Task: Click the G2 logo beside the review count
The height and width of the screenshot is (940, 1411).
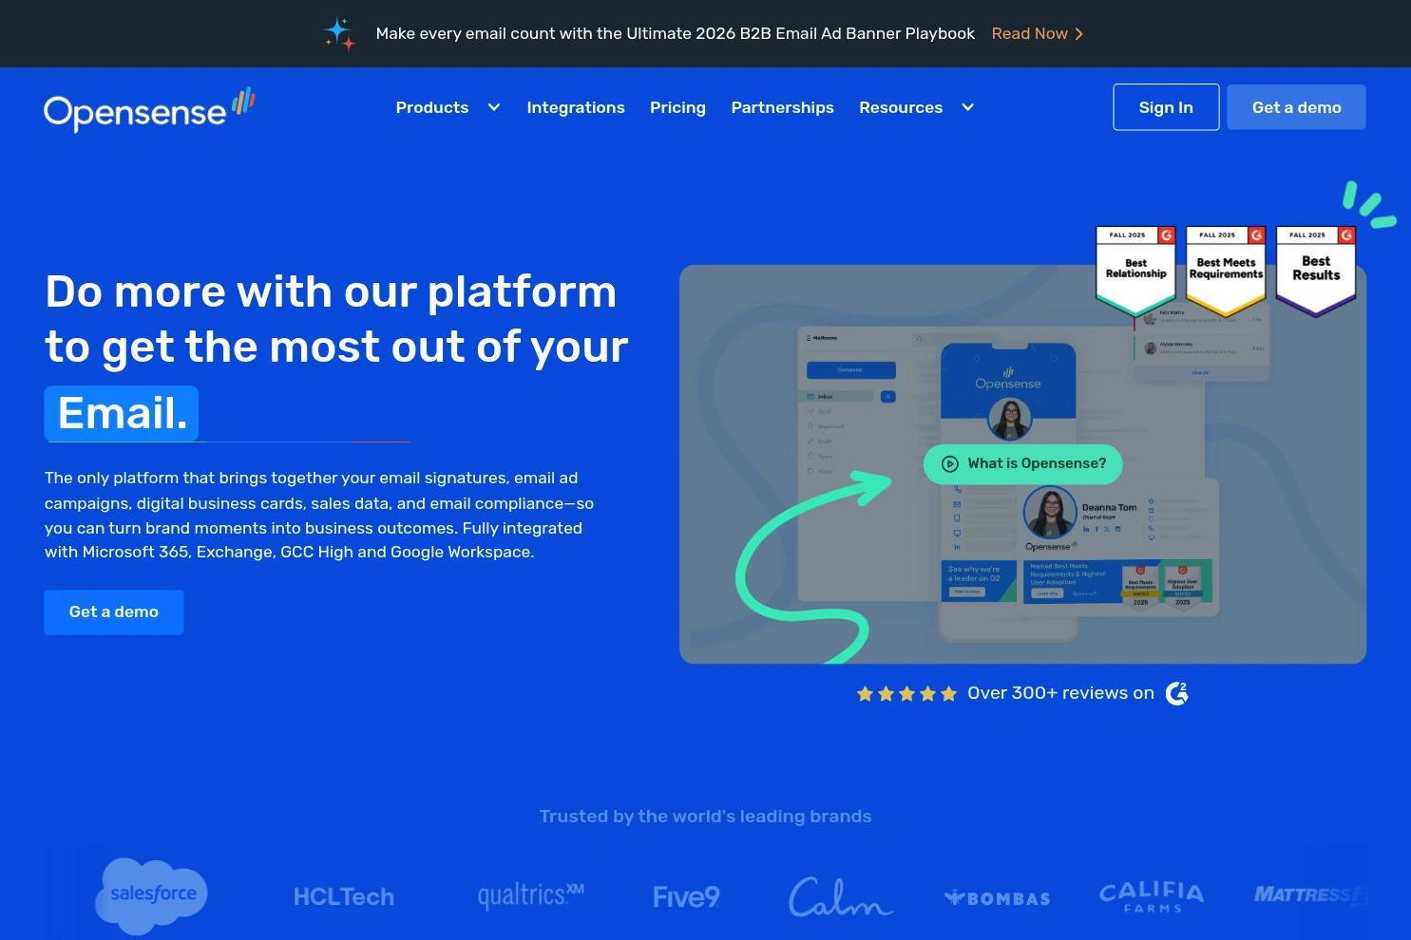Action: [x=1176, y=693]
